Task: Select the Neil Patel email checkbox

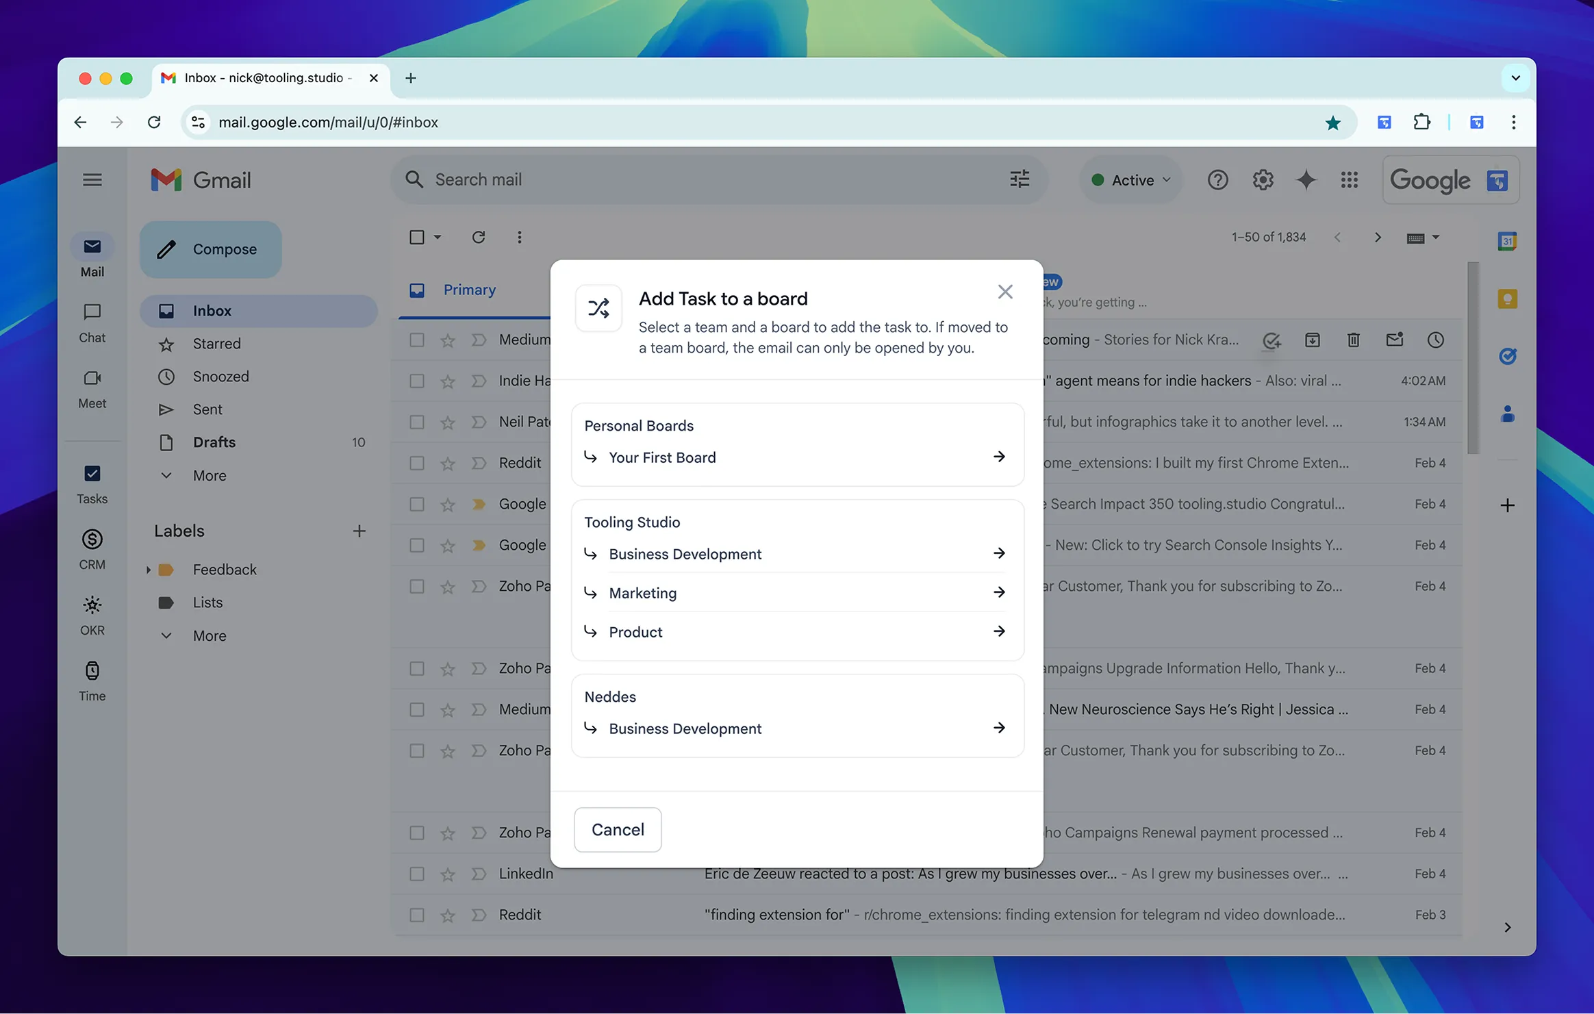Action: (416, 422)
